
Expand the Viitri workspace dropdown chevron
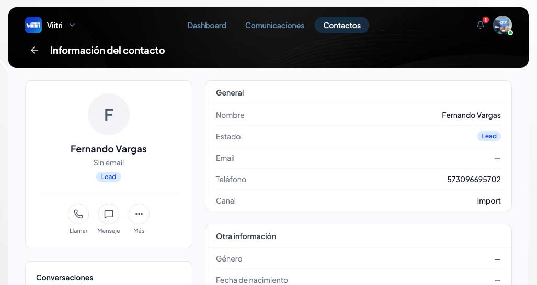click(x=72, y=25)
